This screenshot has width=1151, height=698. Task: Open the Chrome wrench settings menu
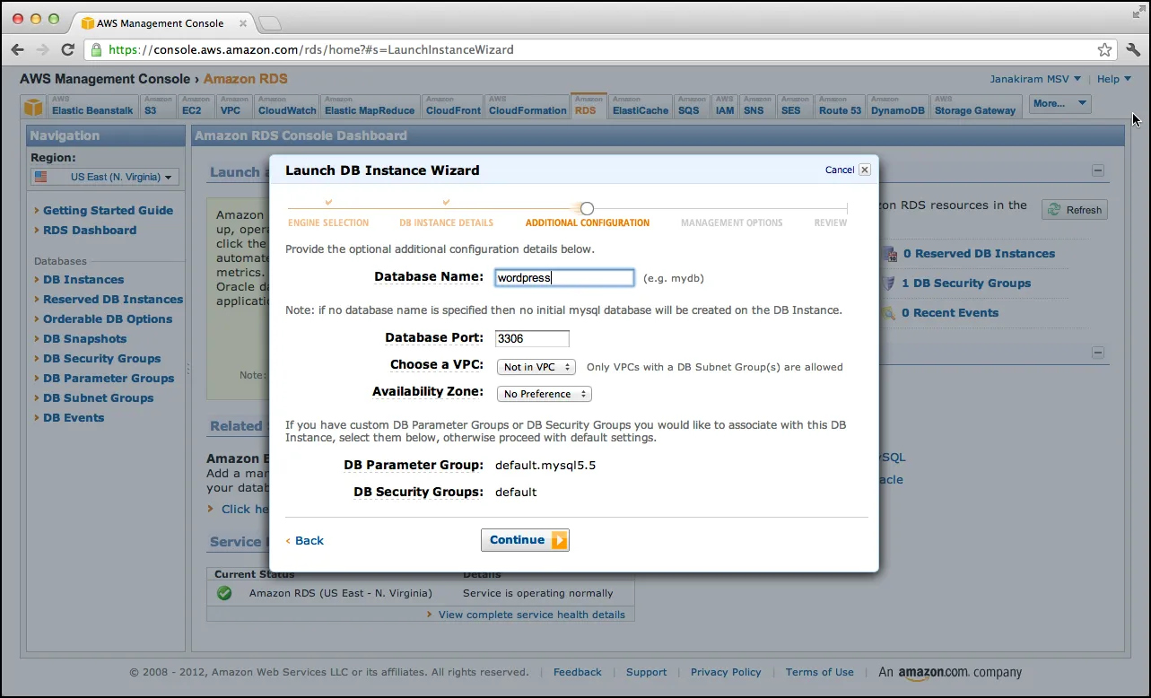[x=1132, y=49]
